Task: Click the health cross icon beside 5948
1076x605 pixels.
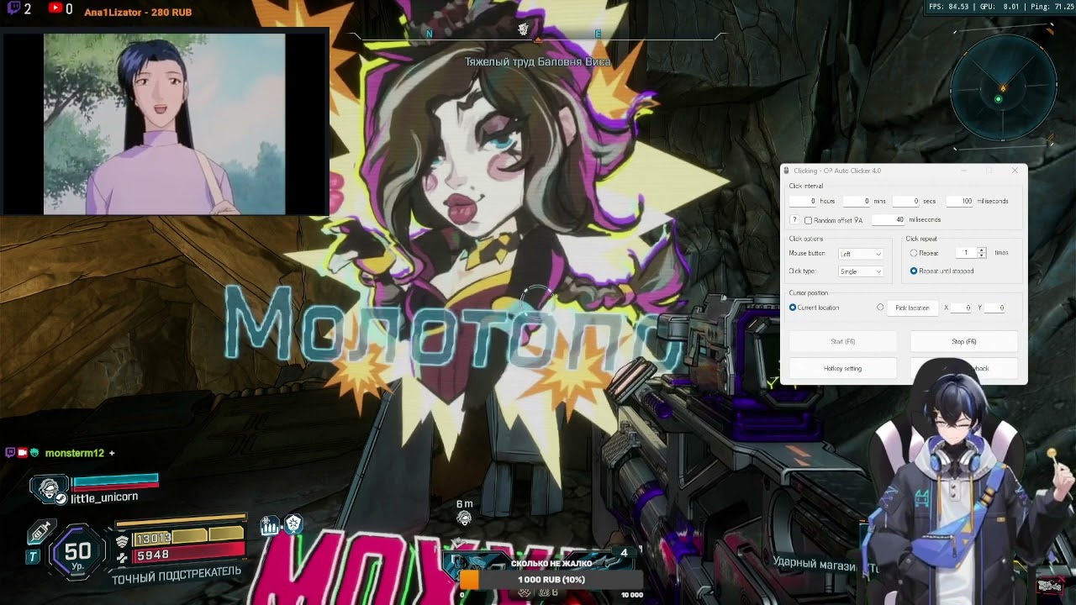Action: pos(123,556)
